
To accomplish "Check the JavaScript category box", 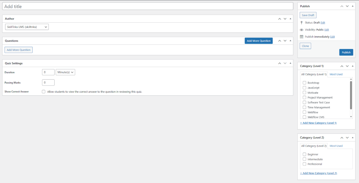I will [x=304, y=88].
